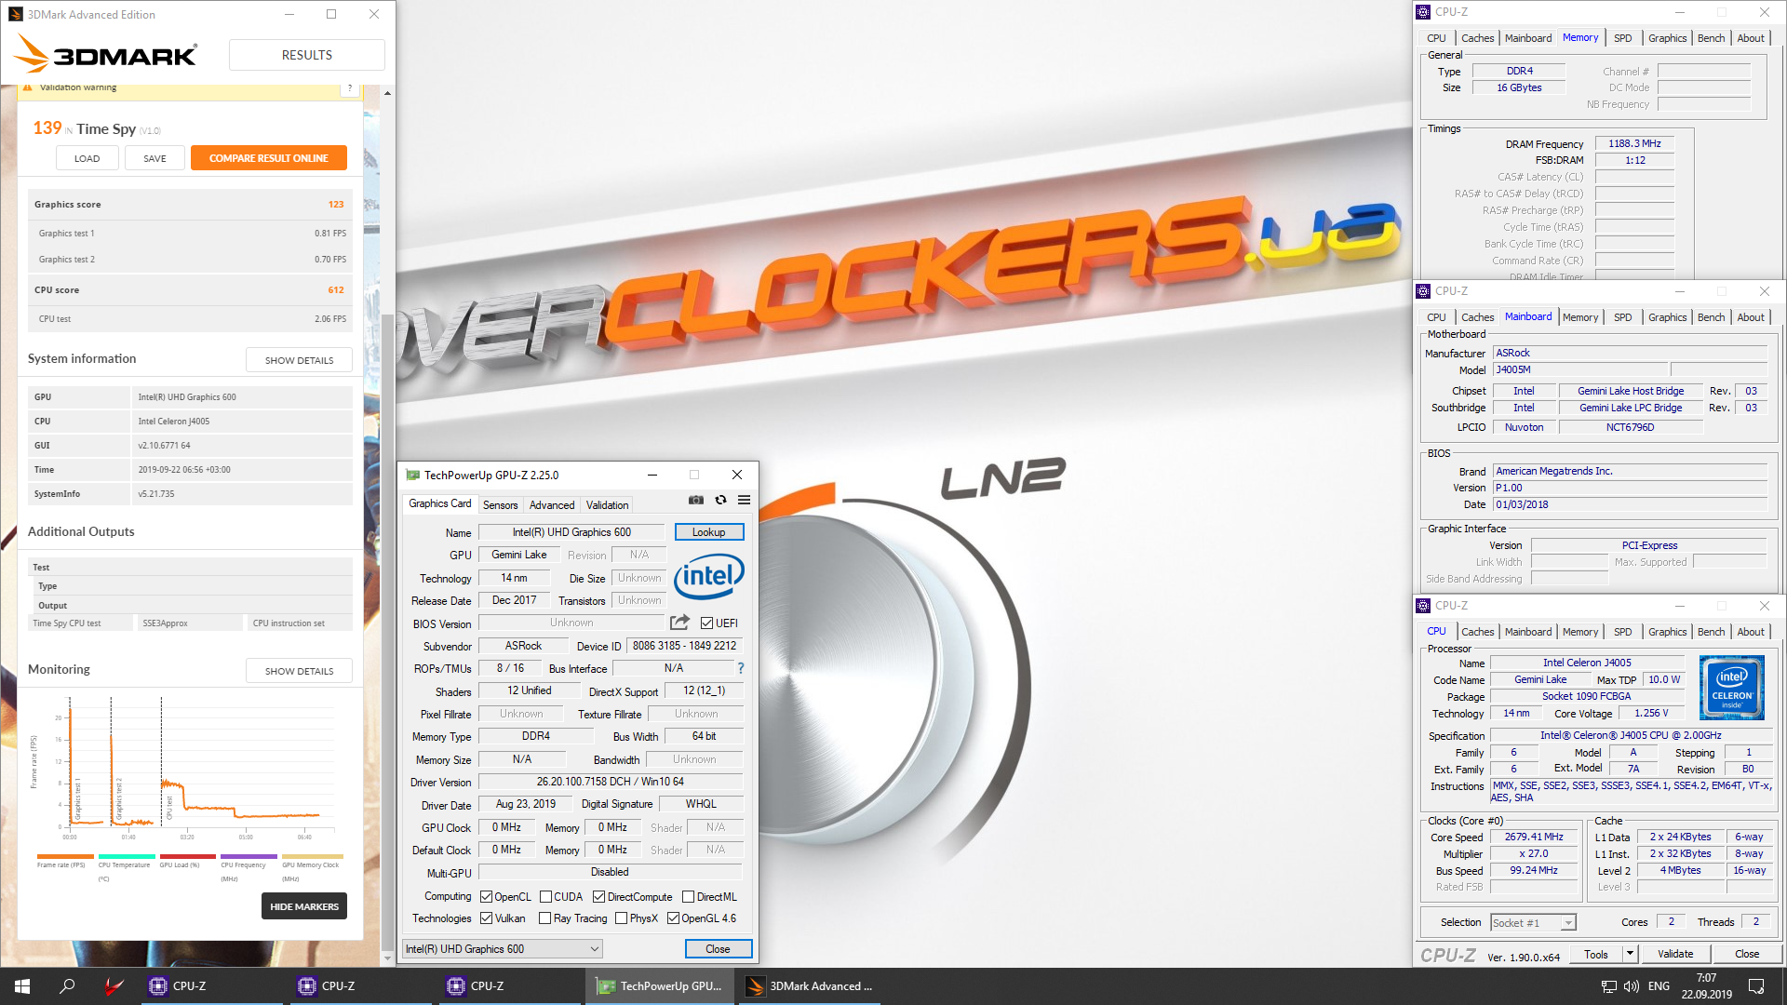Viewport: 1787px width, 1005px height.
Task: Open the GPU-Z hamburger menu icon
Action: pos(745,501)
